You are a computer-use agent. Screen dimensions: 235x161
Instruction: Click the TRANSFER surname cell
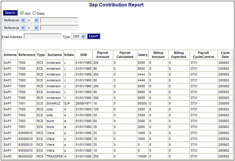point(55,156)
